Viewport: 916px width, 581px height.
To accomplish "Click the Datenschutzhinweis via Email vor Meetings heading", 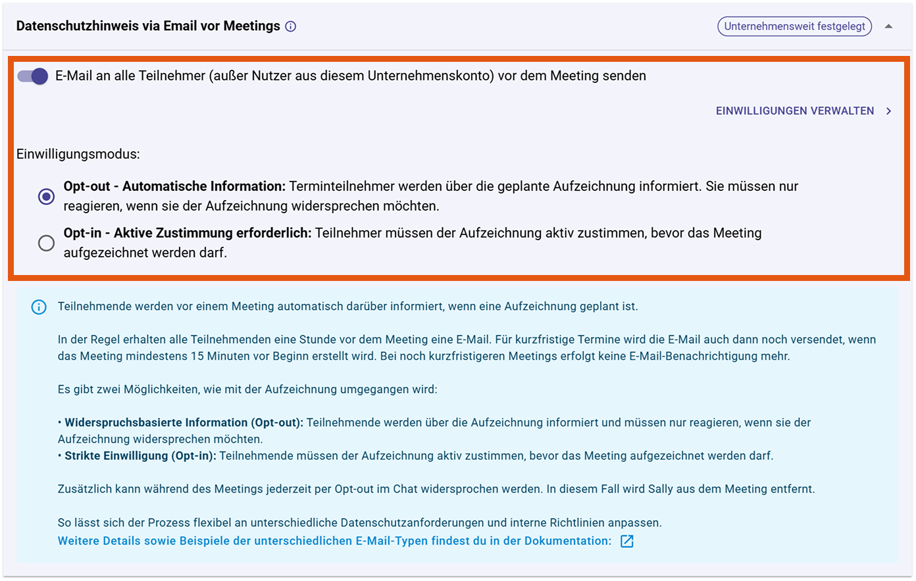I will coord(148,26).
